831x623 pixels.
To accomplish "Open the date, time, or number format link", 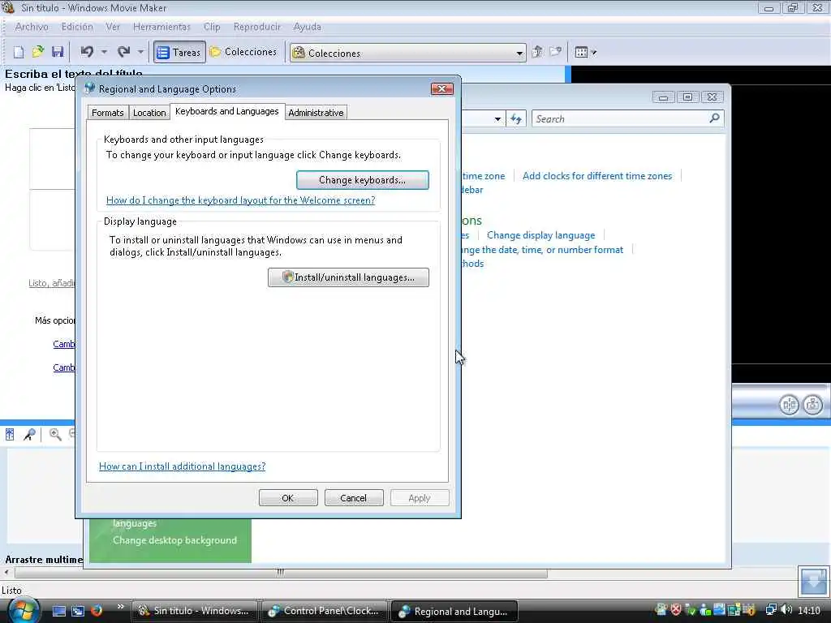I will [x=541, y=250].
